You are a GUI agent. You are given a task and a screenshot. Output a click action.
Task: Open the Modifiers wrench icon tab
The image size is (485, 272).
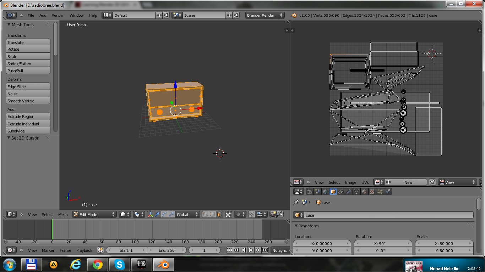click(x=349, y=192)
